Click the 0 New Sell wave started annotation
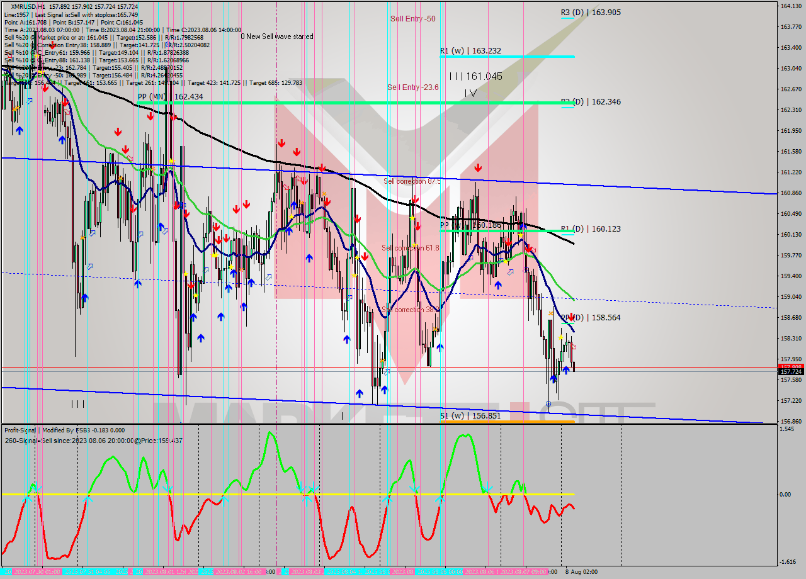The height and width of the screenshot is (579, 806). 276,37
